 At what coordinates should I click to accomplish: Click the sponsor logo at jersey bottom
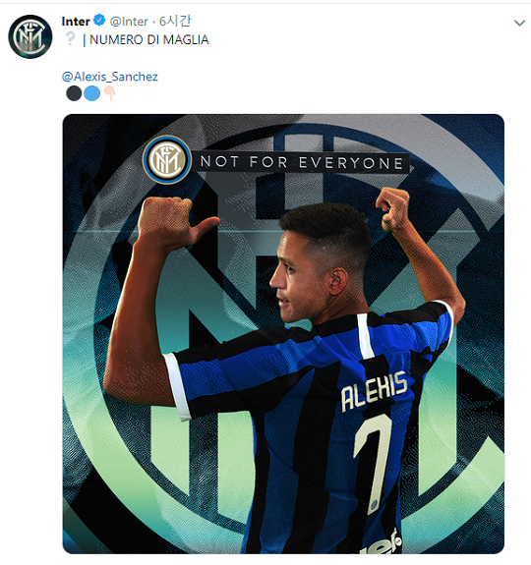point(383,542)
